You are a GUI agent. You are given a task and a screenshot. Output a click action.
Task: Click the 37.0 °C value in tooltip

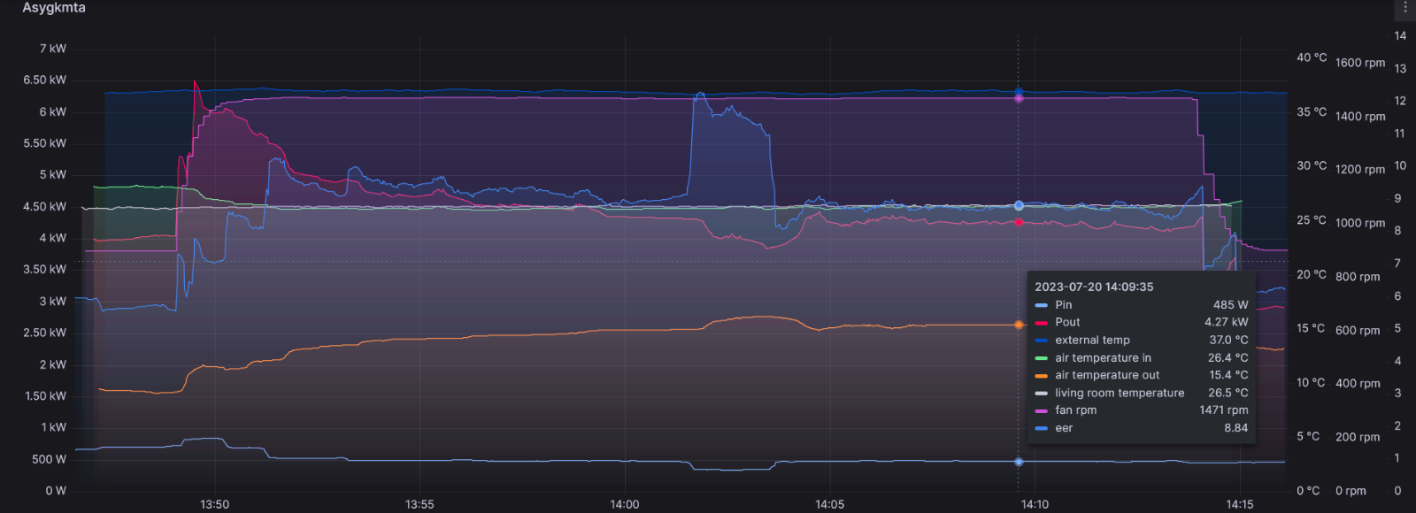(1228, 341)
